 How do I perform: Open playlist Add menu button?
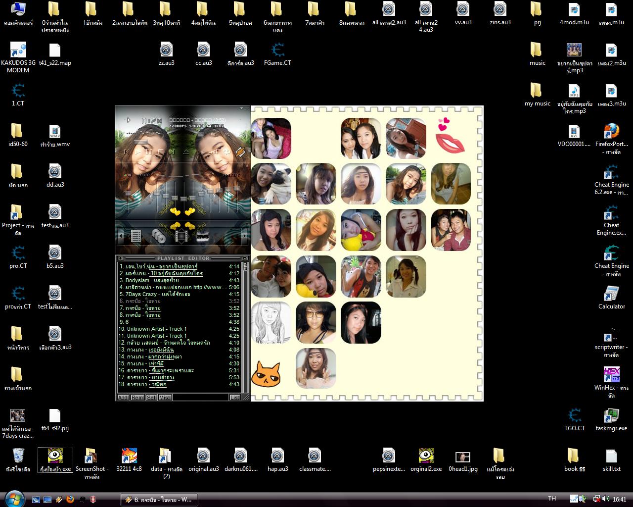tap(123, 397)
